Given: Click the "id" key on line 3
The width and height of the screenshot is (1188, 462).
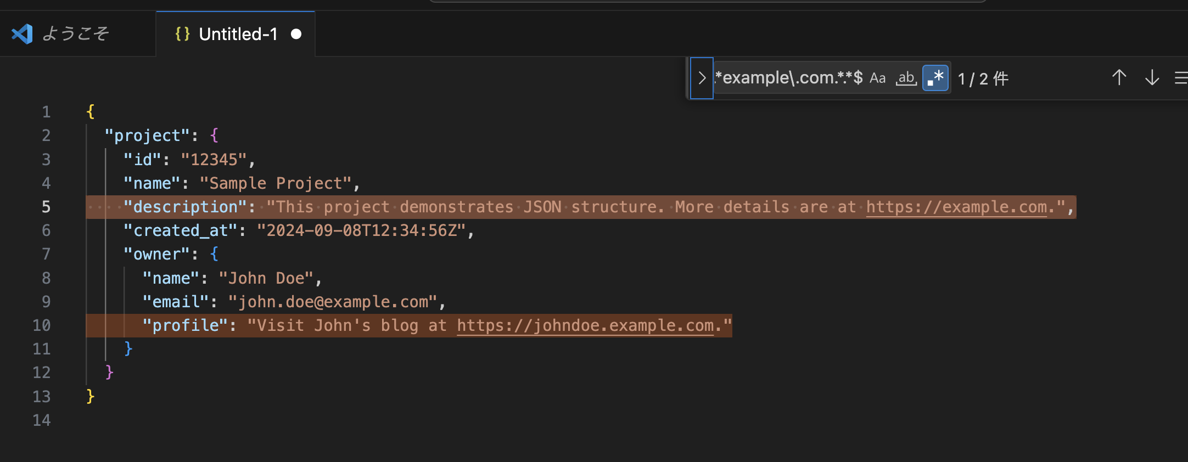Looking at the screenshot, I should click(142, 160).
